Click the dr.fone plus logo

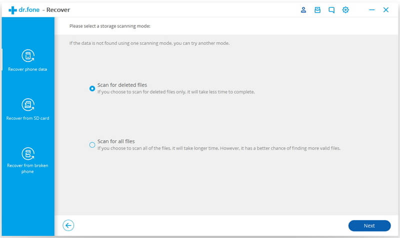coord(12,10)
